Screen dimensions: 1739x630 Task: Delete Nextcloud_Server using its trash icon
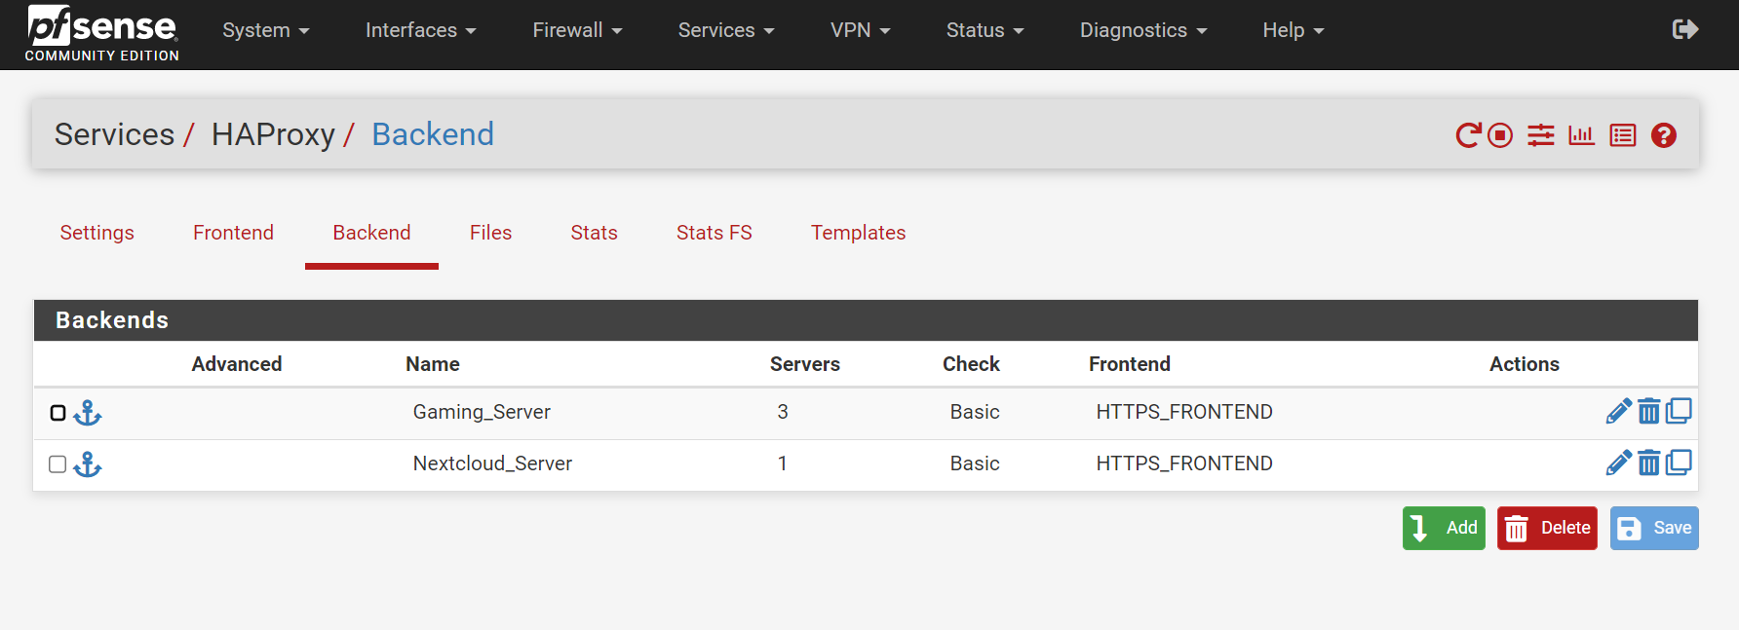pyautogui.click(x=1648, y=463)
